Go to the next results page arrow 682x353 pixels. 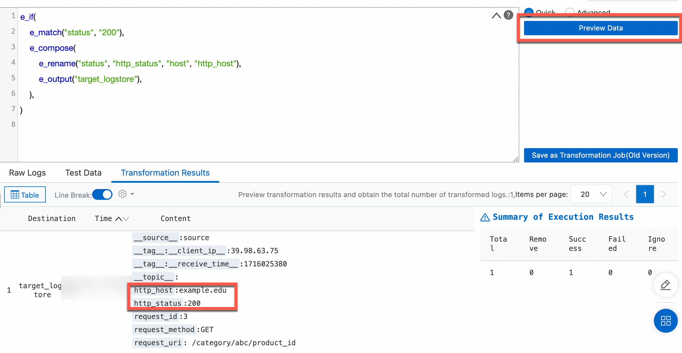pyautogui.click(x=664, y=194)
